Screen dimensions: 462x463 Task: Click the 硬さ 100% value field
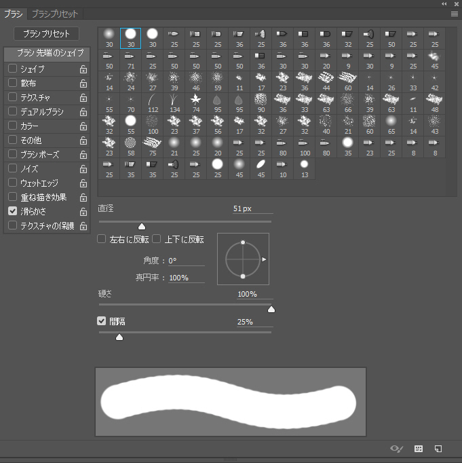pos(255,294)
